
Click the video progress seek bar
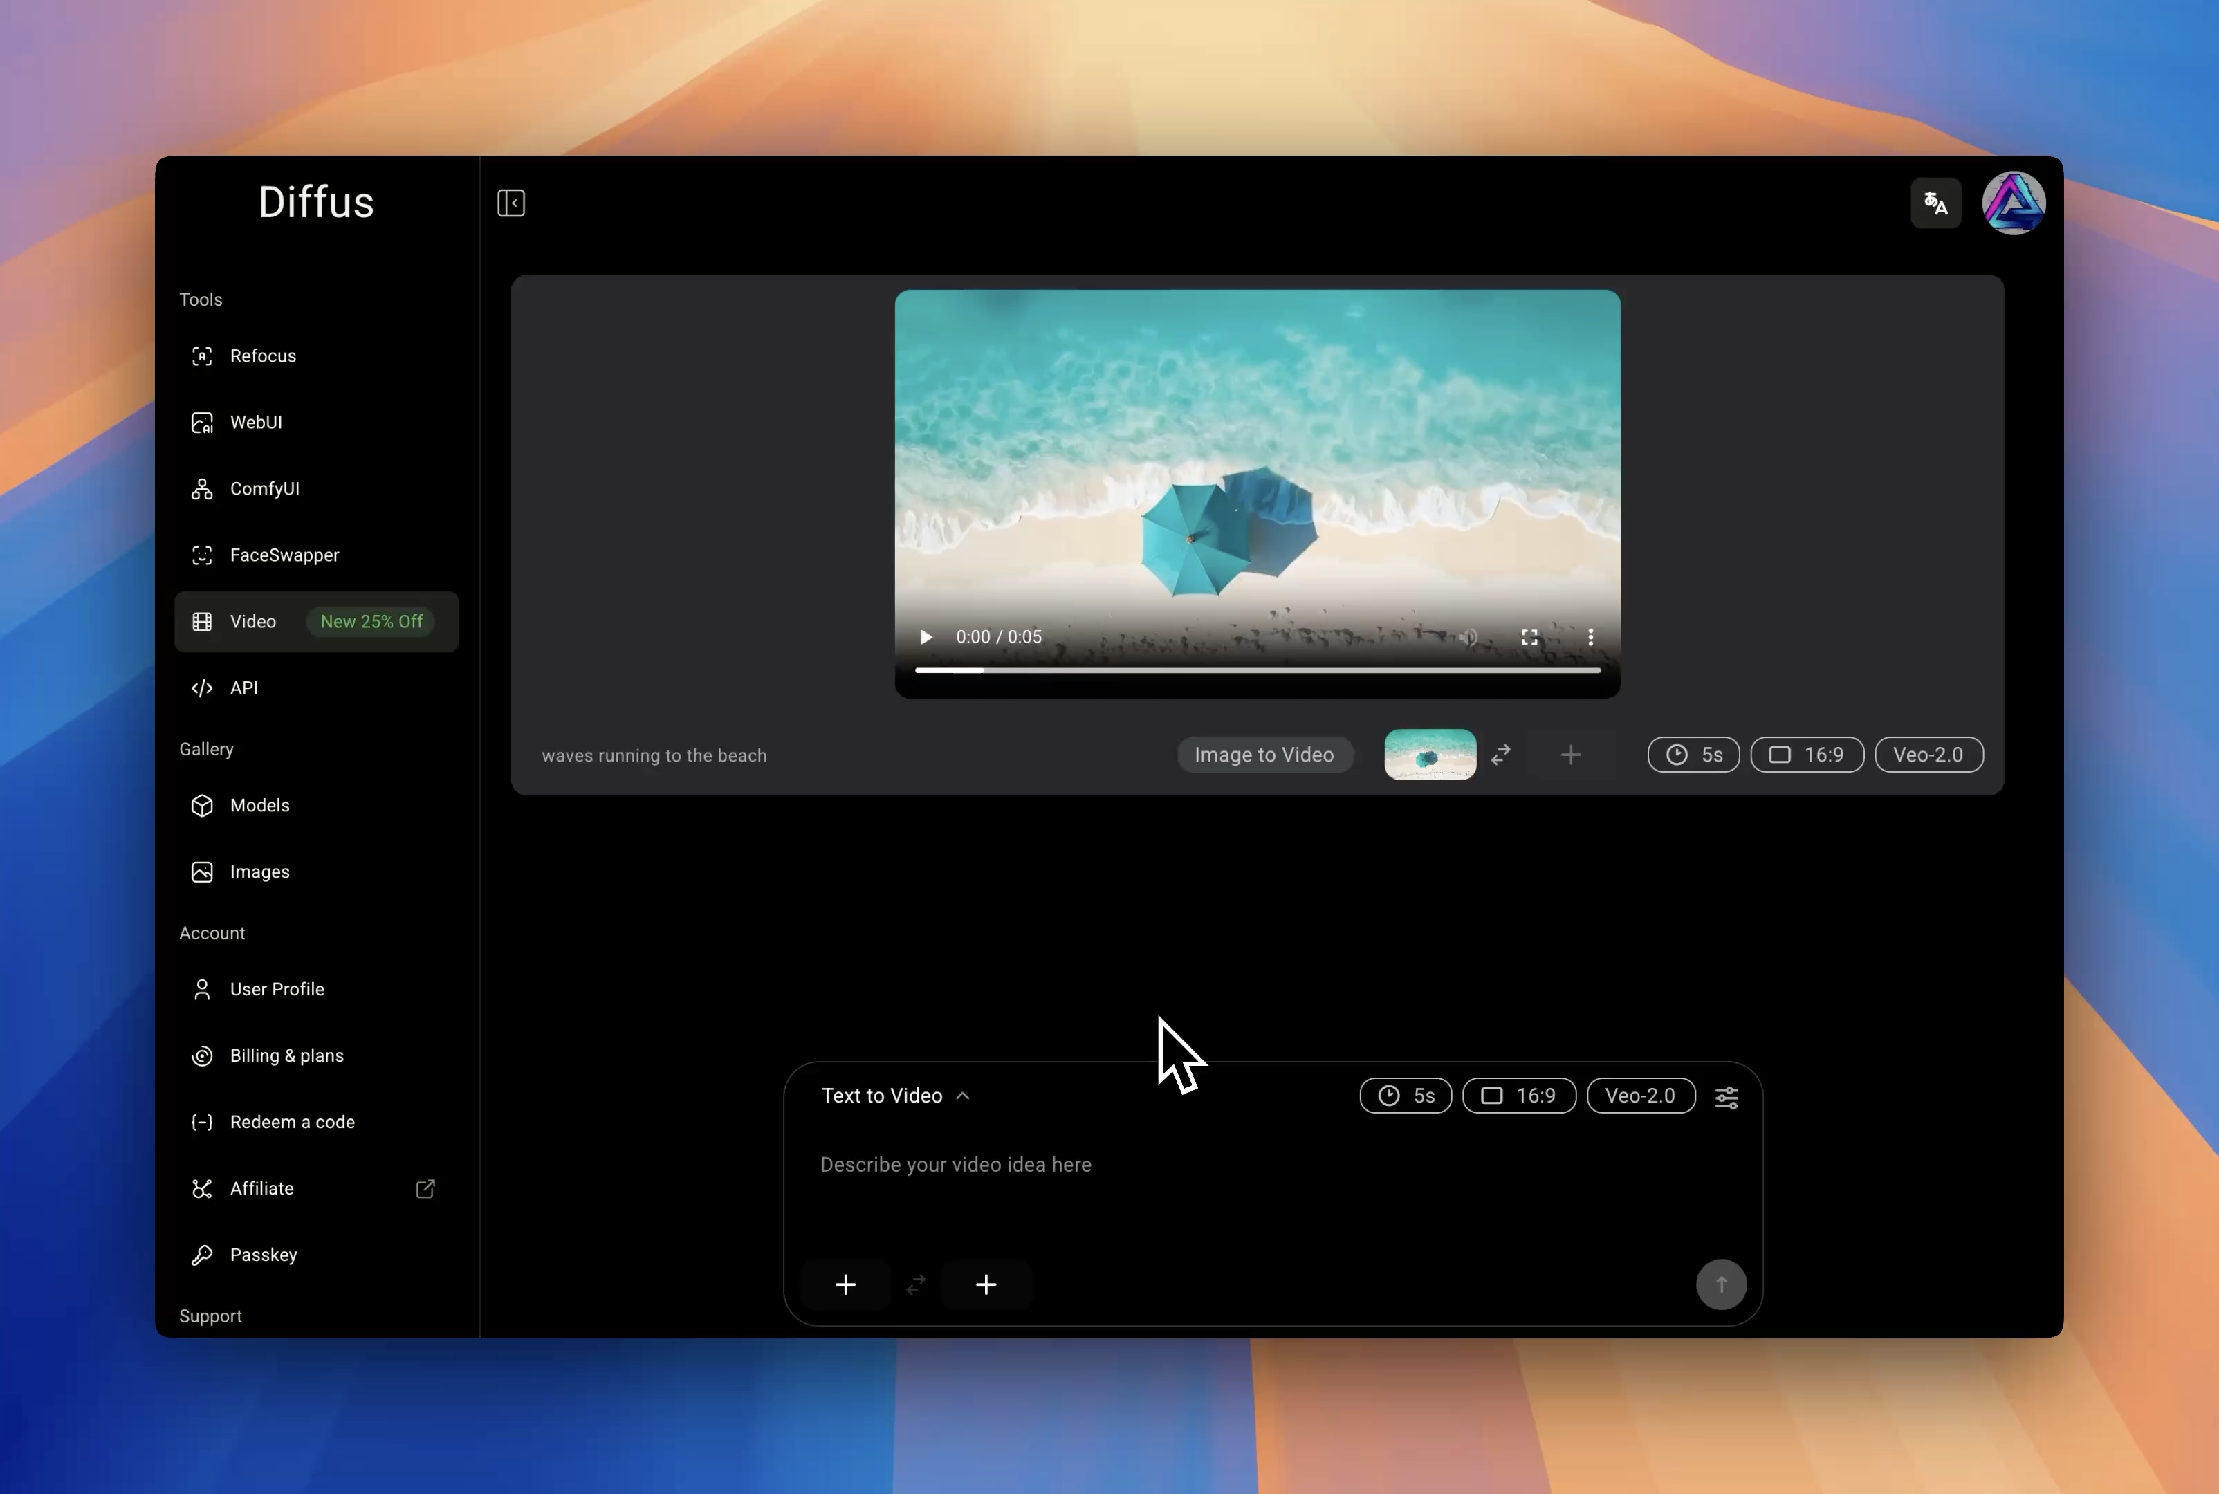[1258, 670]
